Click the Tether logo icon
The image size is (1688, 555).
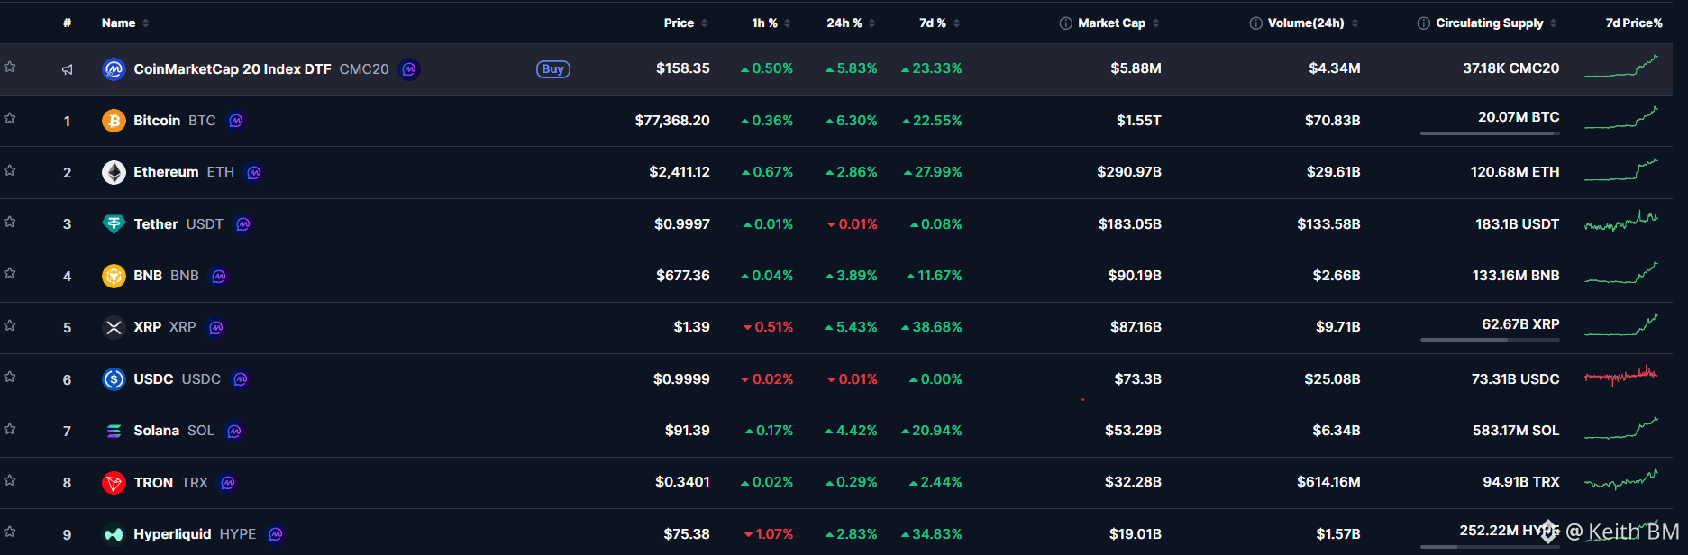[x=114, y=224]
